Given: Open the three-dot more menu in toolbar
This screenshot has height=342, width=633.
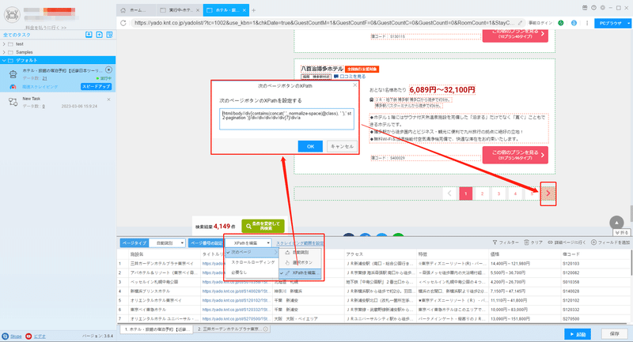Looking at the screenshot, I should (587, 23).
